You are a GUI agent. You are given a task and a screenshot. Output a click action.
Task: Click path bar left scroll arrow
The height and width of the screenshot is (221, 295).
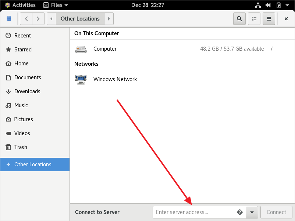(x=51, y=19)
